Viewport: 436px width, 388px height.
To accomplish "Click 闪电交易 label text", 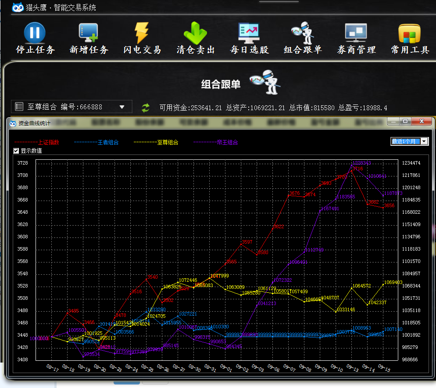I will click(142, 50).
